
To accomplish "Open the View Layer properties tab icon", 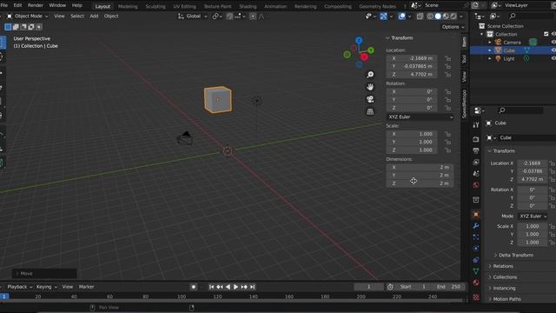I will pyautogui.click(x=476, y=162).
